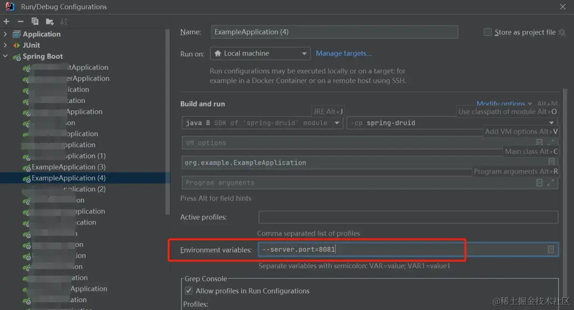The height and width of the screenshot is (310, 574).
Task: Open the Manage targets link
Action: (x=343, y=53)
